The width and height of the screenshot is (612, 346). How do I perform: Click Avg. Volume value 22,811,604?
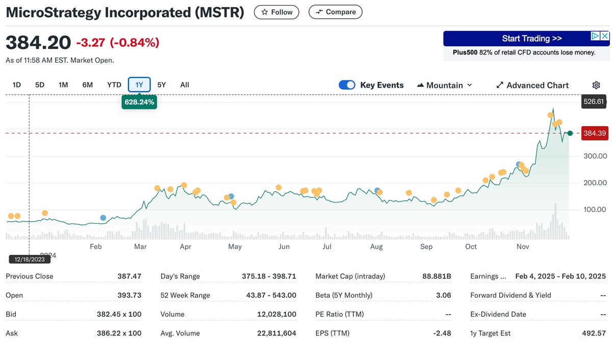276,333
